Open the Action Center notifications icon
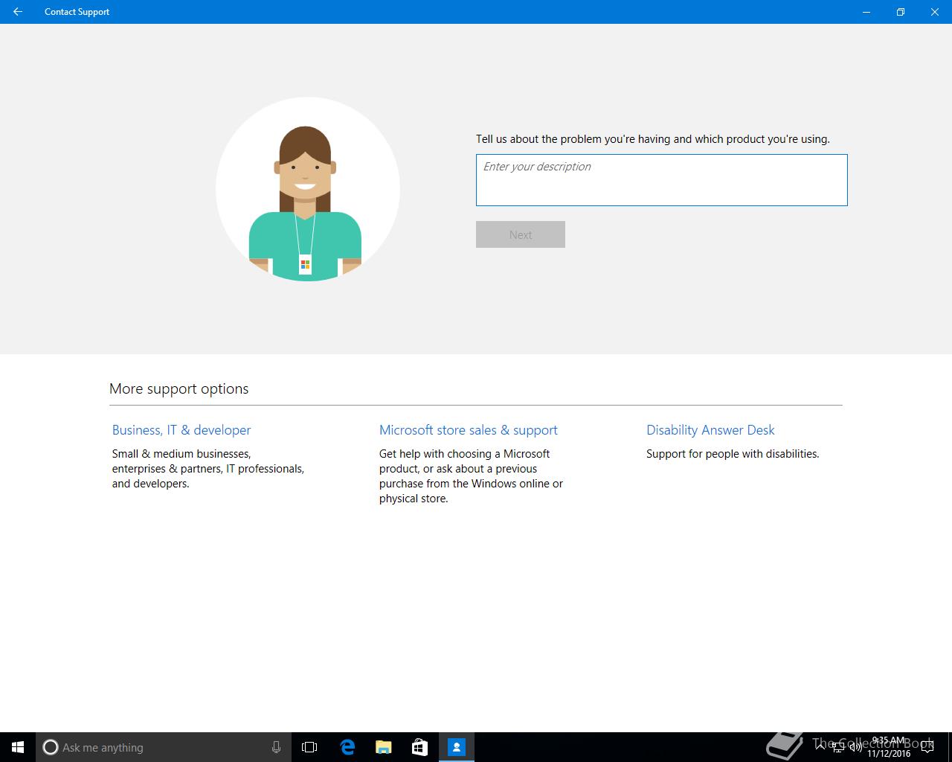The height and width of the screenshot is (762, 952). click(x=927, y=747)
